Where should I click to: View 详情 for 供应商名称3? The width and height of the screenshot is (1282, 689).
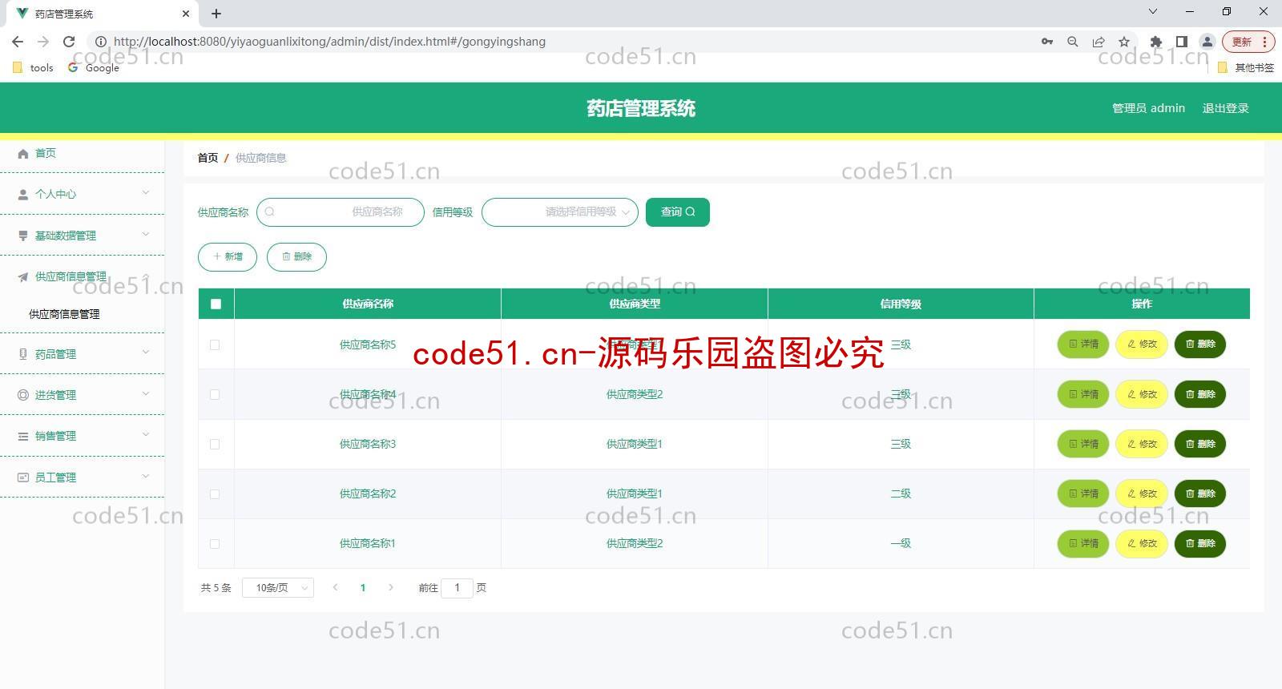pyautogui.click(x=1083, y=444)
